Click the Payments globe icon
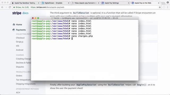 [14, 30]
